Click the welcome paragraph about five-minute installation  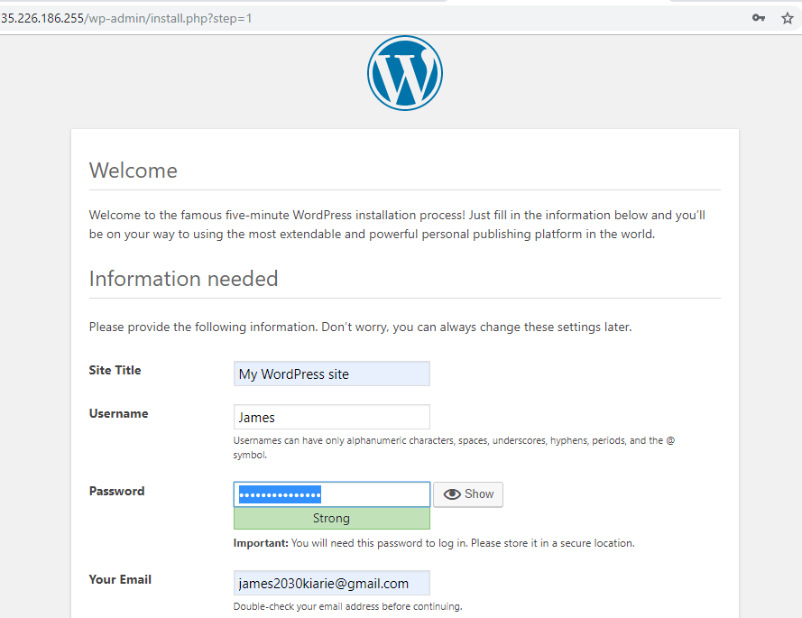(397, 225)
